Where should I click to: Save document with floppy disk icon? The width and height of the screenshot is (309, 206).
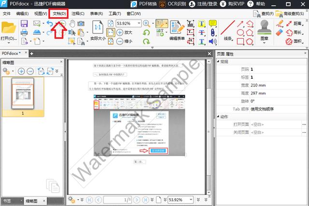pos(24,24)
